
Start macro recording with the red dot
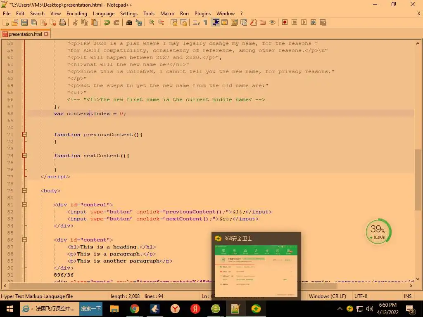[x=285, y=22]
